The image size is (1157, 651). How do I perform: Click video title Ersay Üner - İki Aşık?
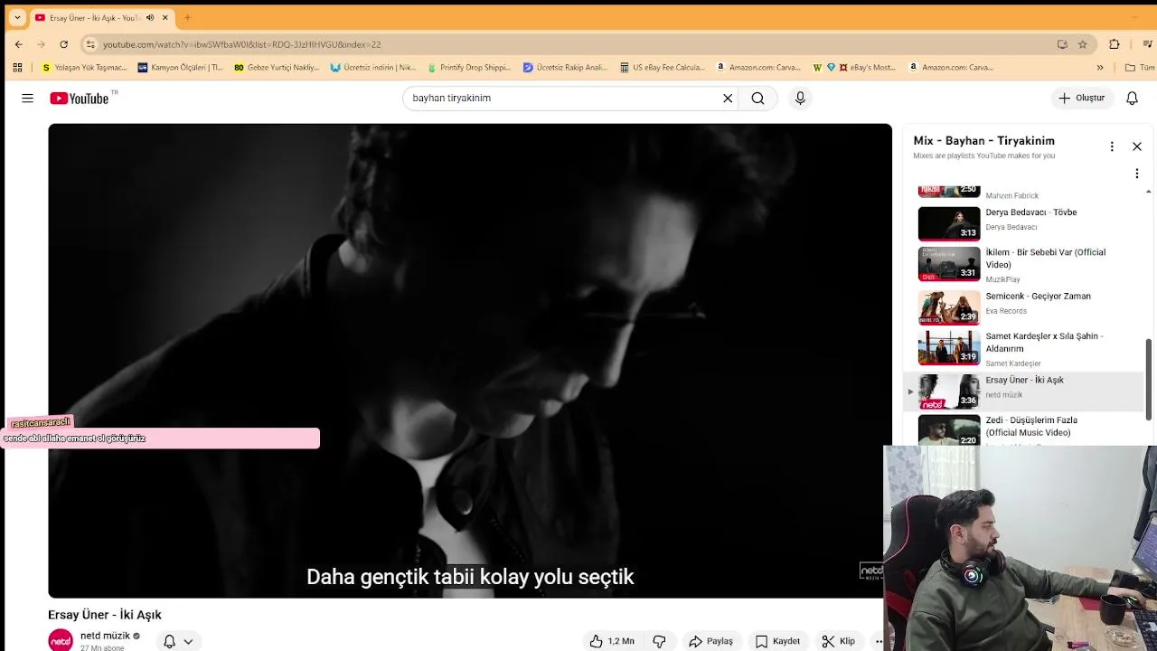click(105, 615)
